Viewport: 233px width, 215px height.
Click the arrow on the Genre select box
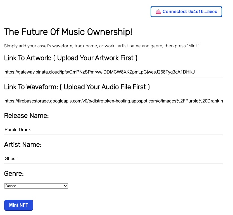65,186
